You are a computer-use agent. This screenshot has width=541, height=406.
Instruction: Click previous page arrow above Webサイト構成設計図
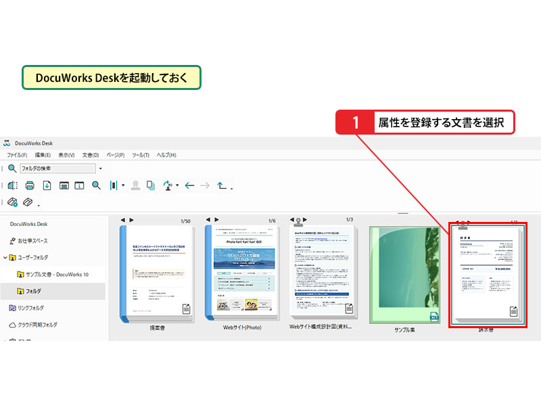click(292, 219)
